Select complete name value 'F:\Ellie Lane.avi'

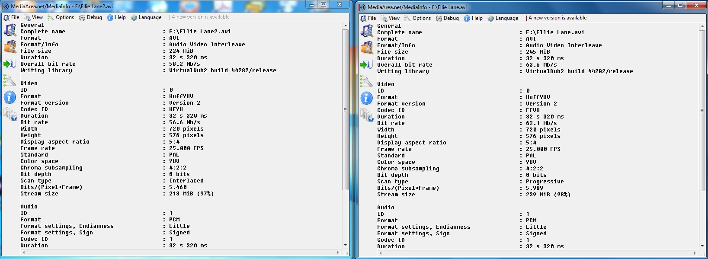tap(555, 32)
